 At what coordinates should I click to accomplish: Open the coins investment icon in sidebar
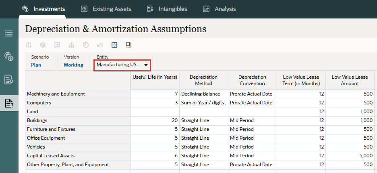point(9,57)
